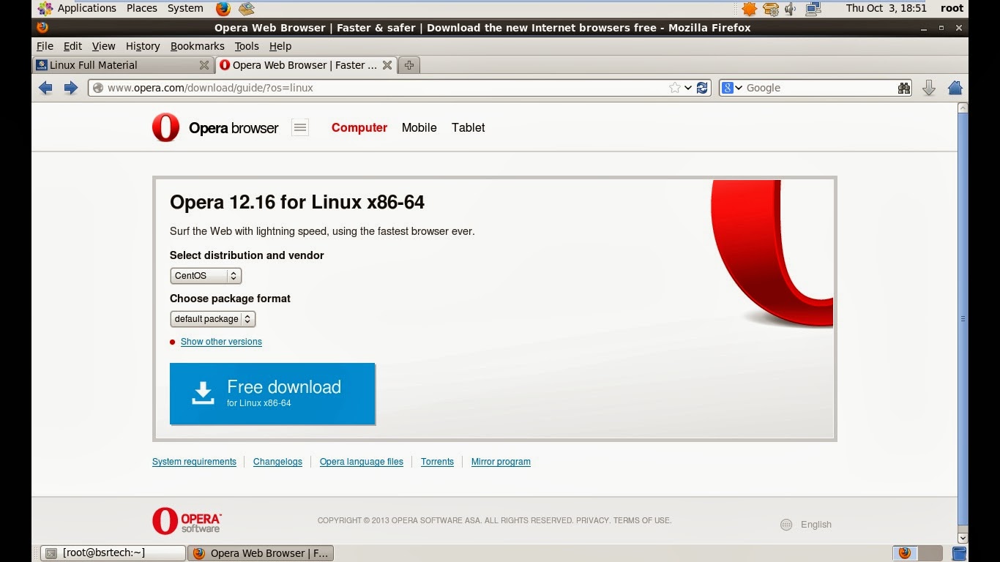Open the network connection tray icon
Viewport: 1000px width, 562px height.
click(813, 9)
